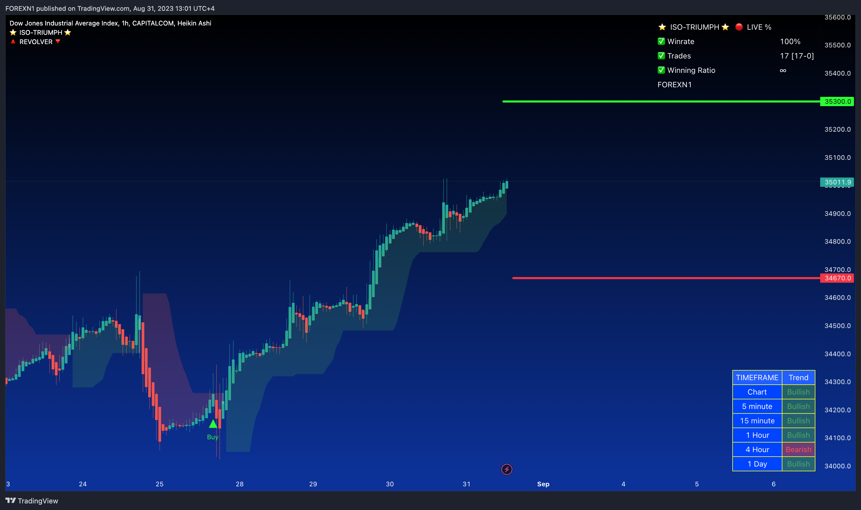The height and width of the screenshot is (510, 861).
Task: Click the 34000.0 price axis label
Action: pos(838,466)
